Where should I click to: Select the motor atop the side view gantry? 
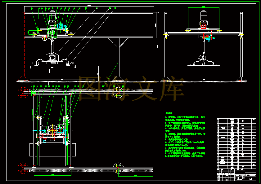[203, 16]
